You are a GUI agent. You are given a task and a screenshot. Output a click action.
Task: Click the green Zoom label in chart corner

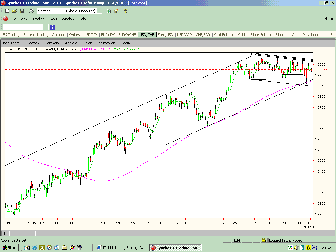tap(13, 210)
